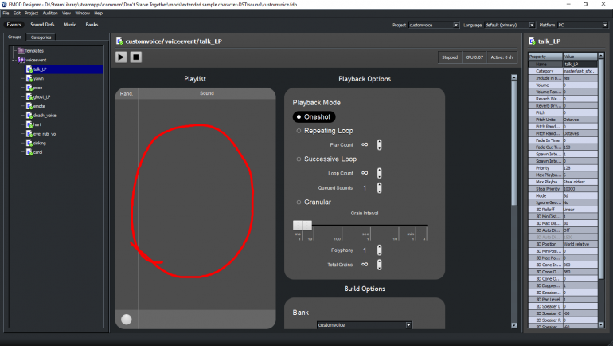The height and width of the screenshot is (346, 613).
Task: Switch to the Sound Defs view
Action: (42, 25)
